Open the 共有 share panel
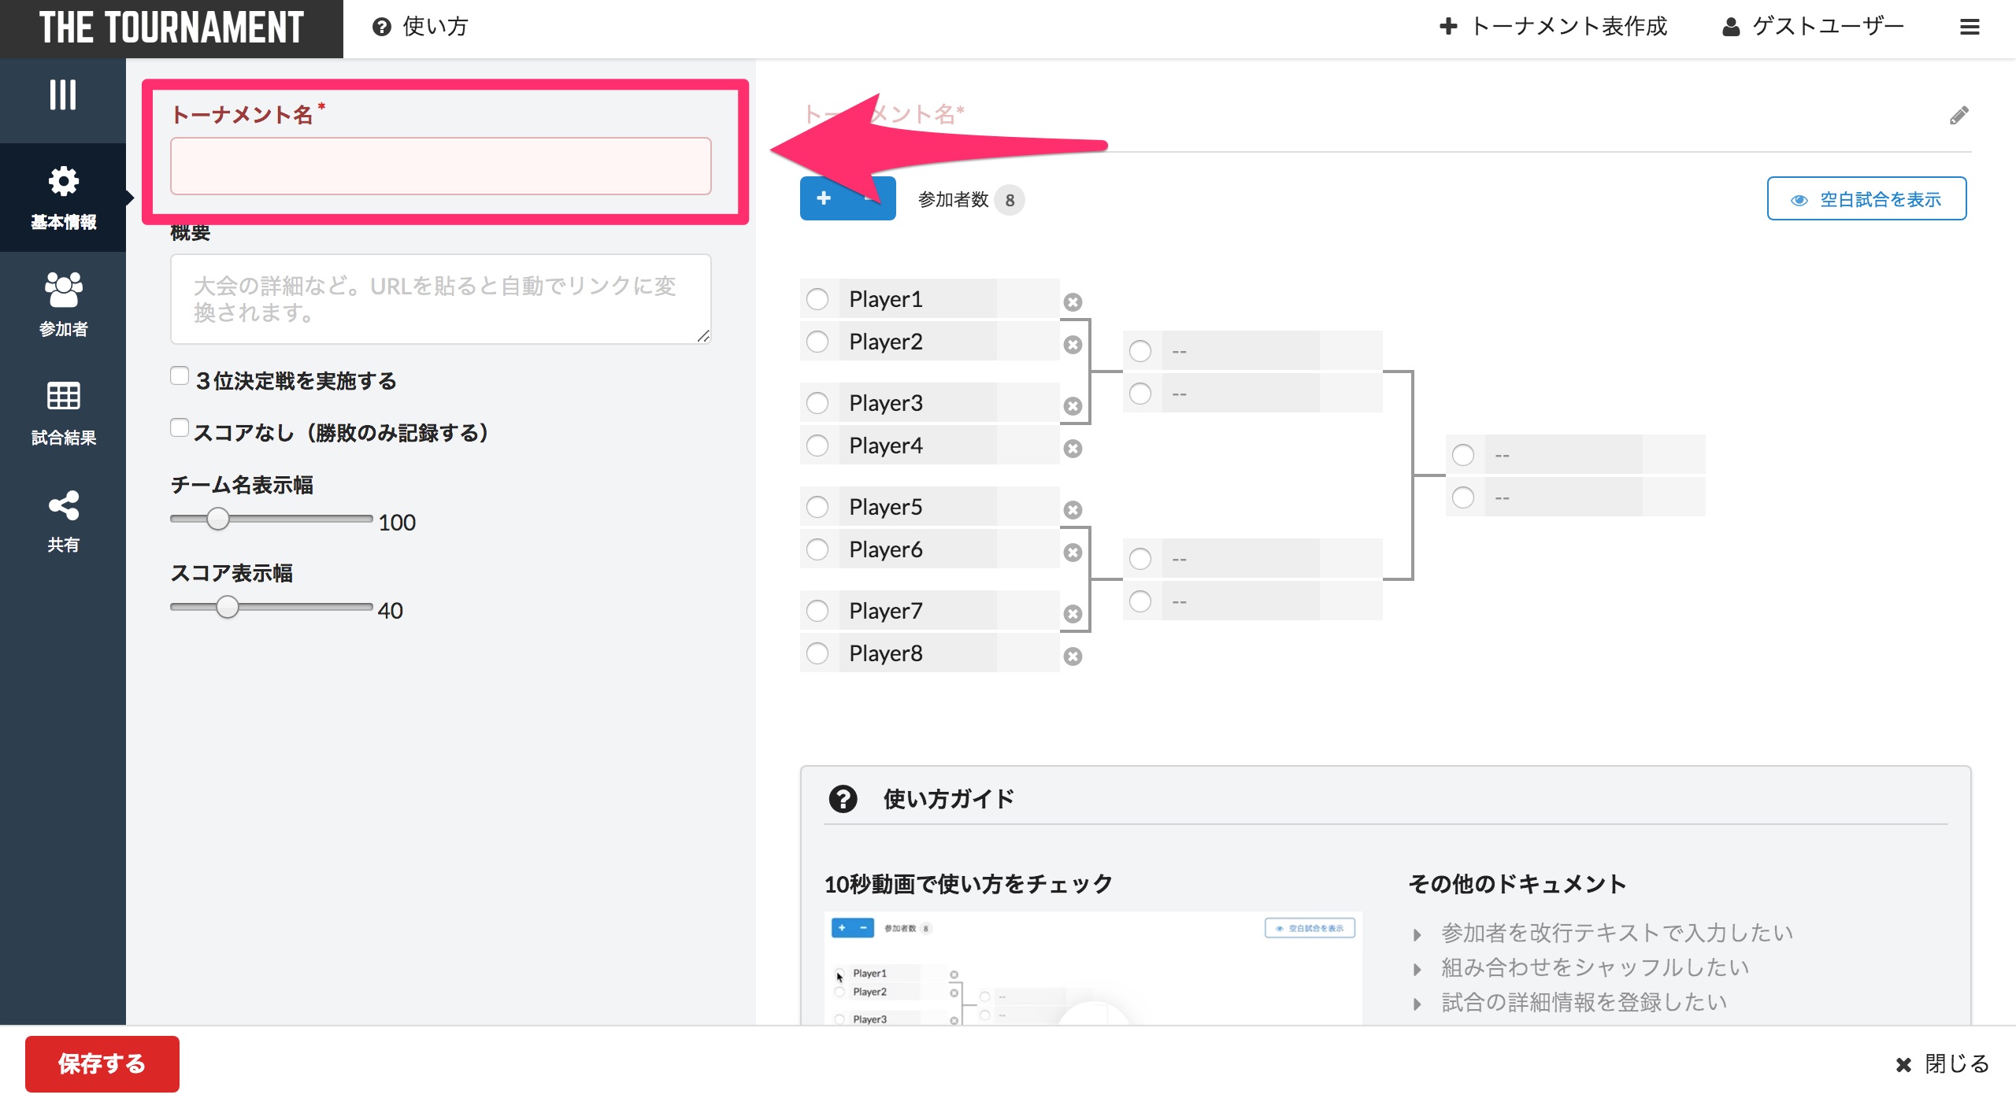The image size is (2016, 1102). 63,521
